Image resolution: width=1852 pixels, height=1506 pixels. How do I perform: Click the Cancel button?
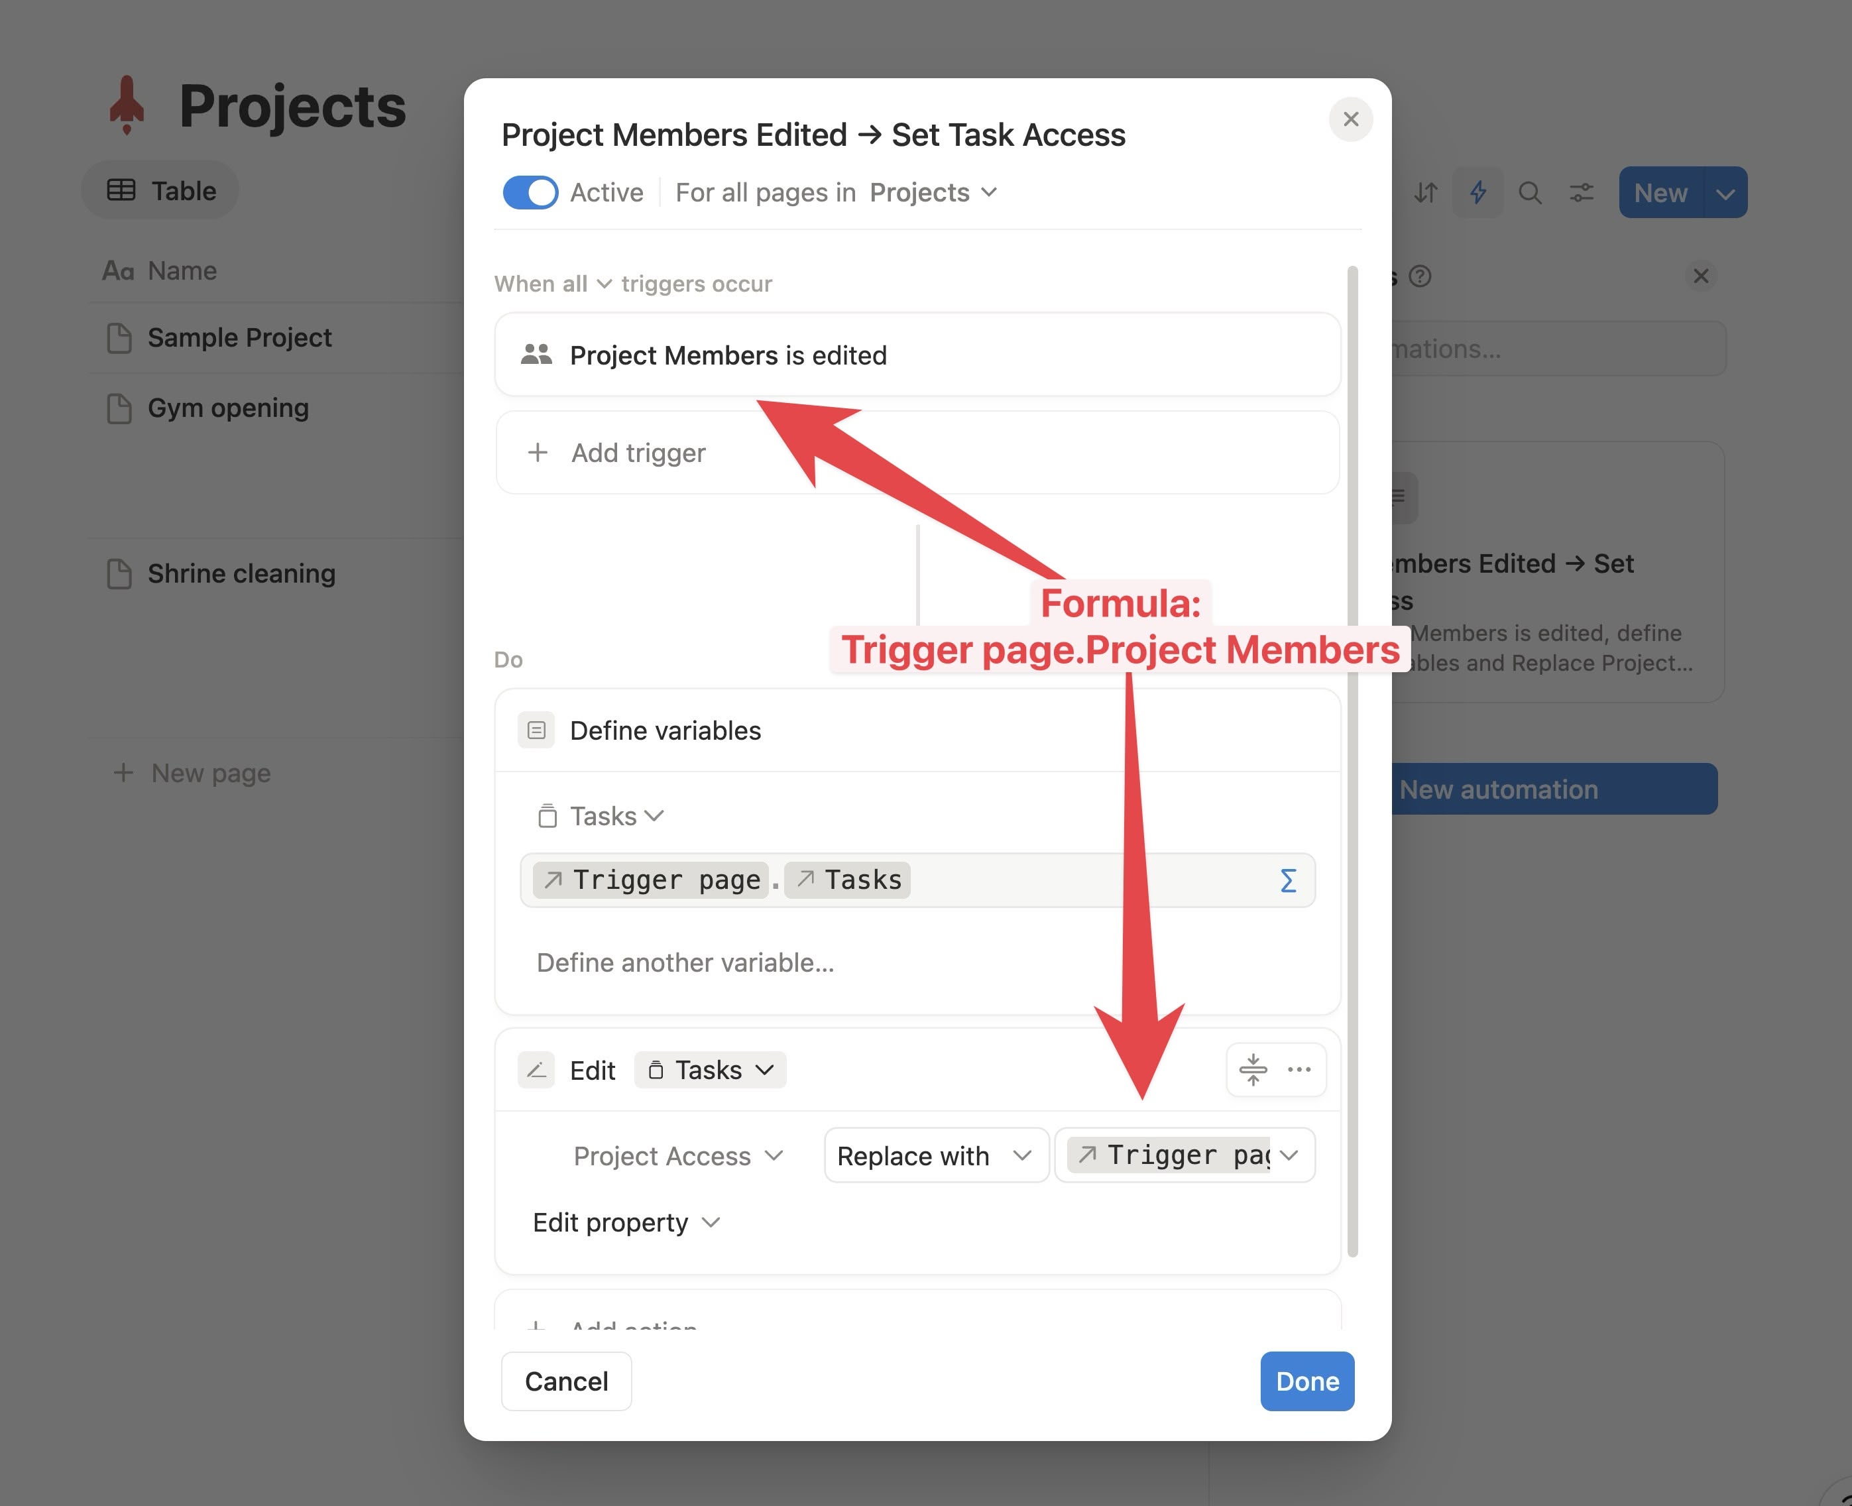[x=565, y=1380]
